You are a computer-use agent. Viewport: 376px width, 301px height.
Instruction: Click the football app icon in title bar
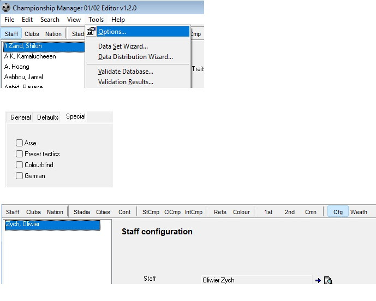pyautogui.click(x=6, y=8)
